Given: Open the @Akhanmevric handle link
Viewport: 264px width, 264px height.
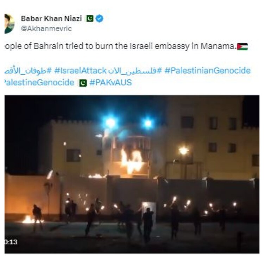Looking at the screenshot, I should tap(46, 29).
